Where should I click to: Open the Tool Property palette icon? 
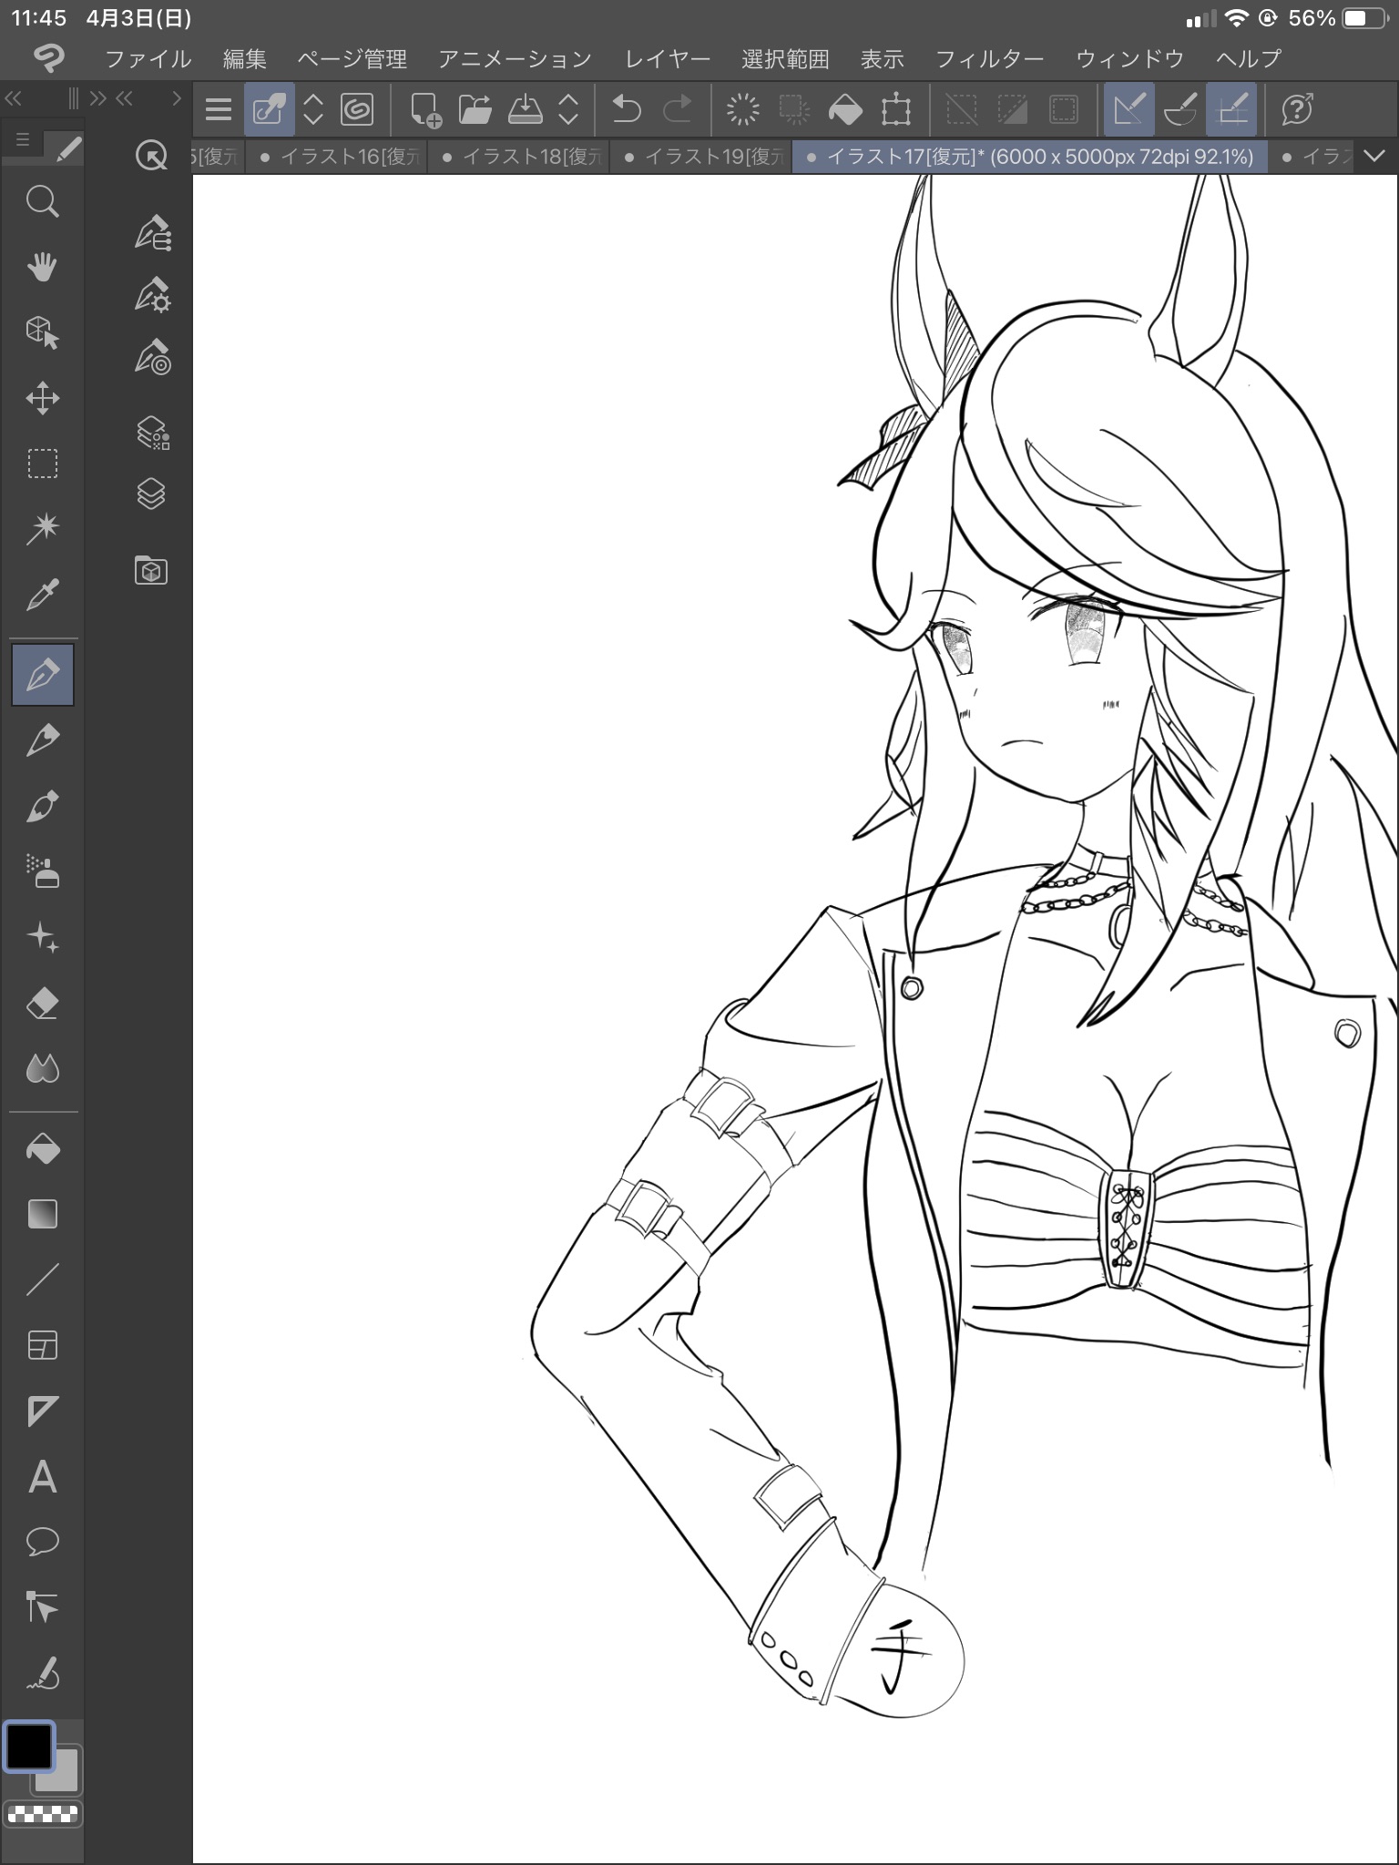(152, 295)
